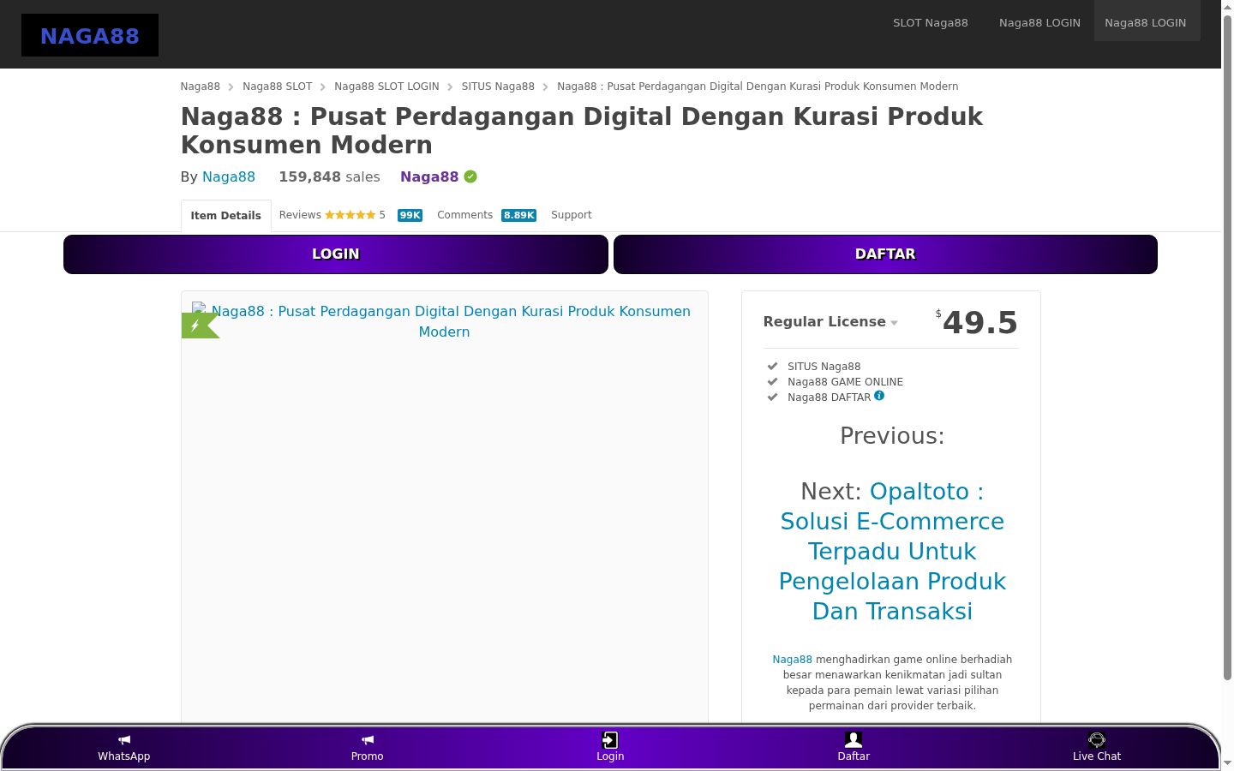Click the large purple DAFTAR button
The width and height of the screenshot is (1234, 771).
point(885,254)
